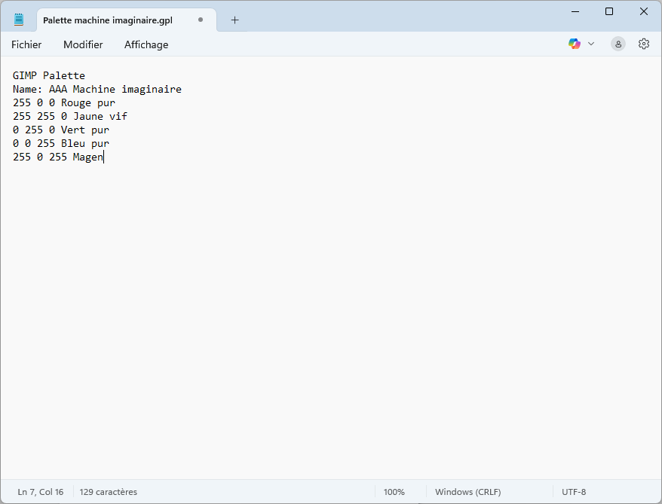This screenshot has height=504, width=662.
Task: Expand the Copilot dropdown chevron
Action: (x=591, y=44)
